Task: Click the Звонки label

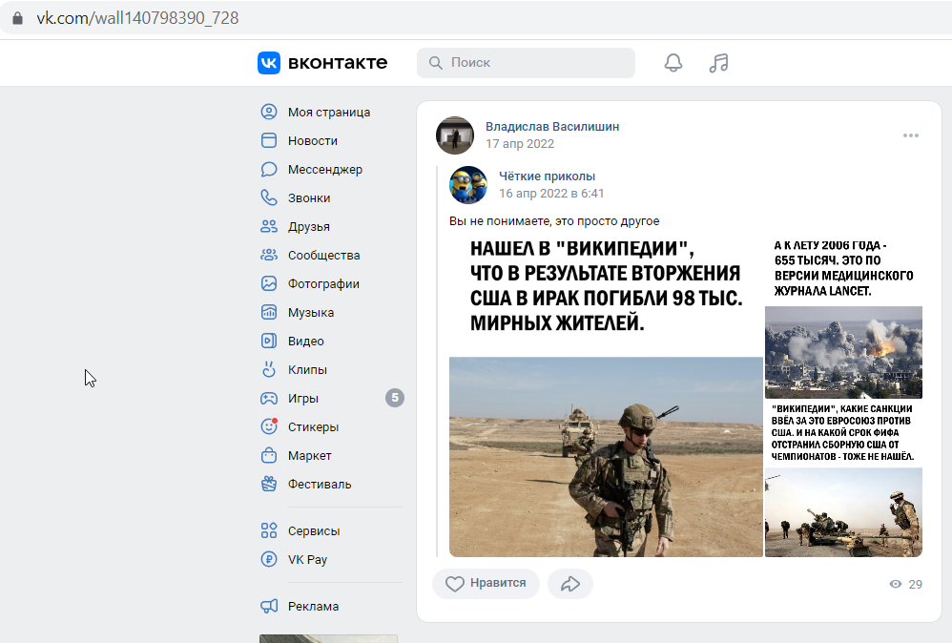Action: tap(309, 197)
